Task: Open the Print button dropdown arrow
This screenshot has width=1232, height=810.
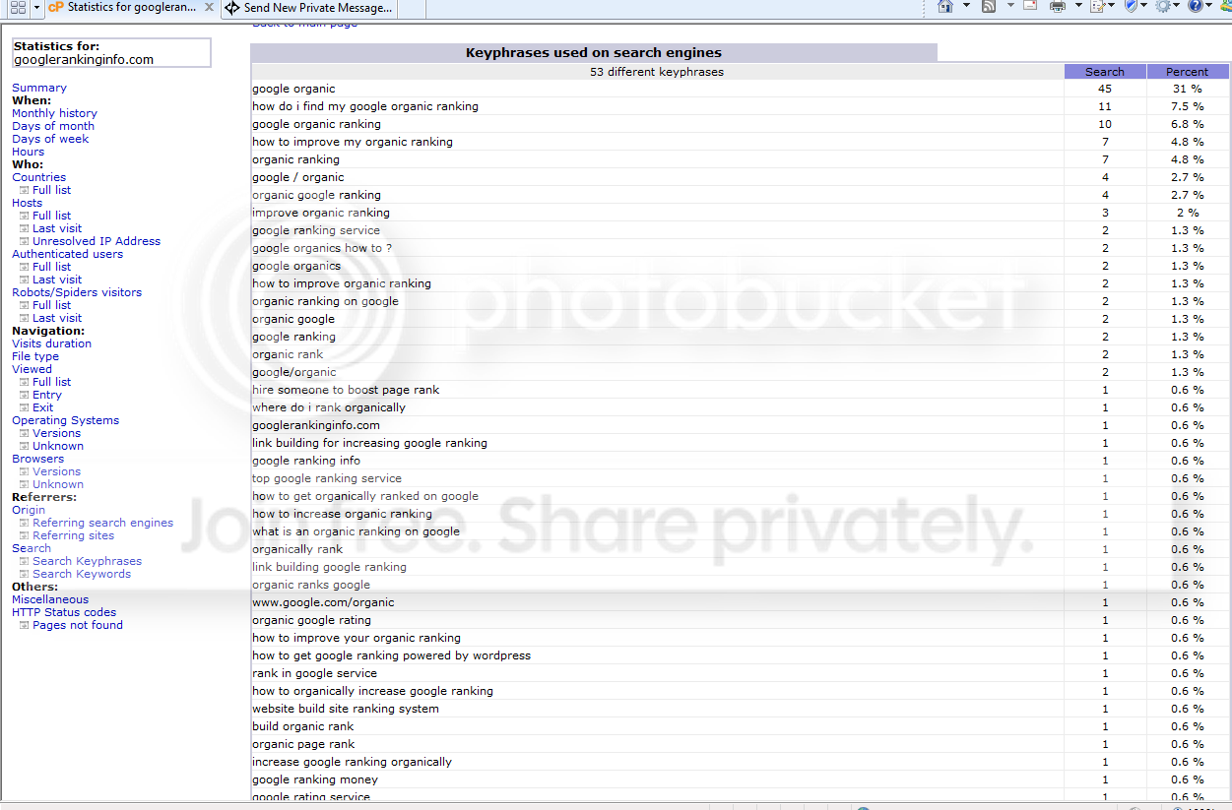Action: pos(1076,6)
